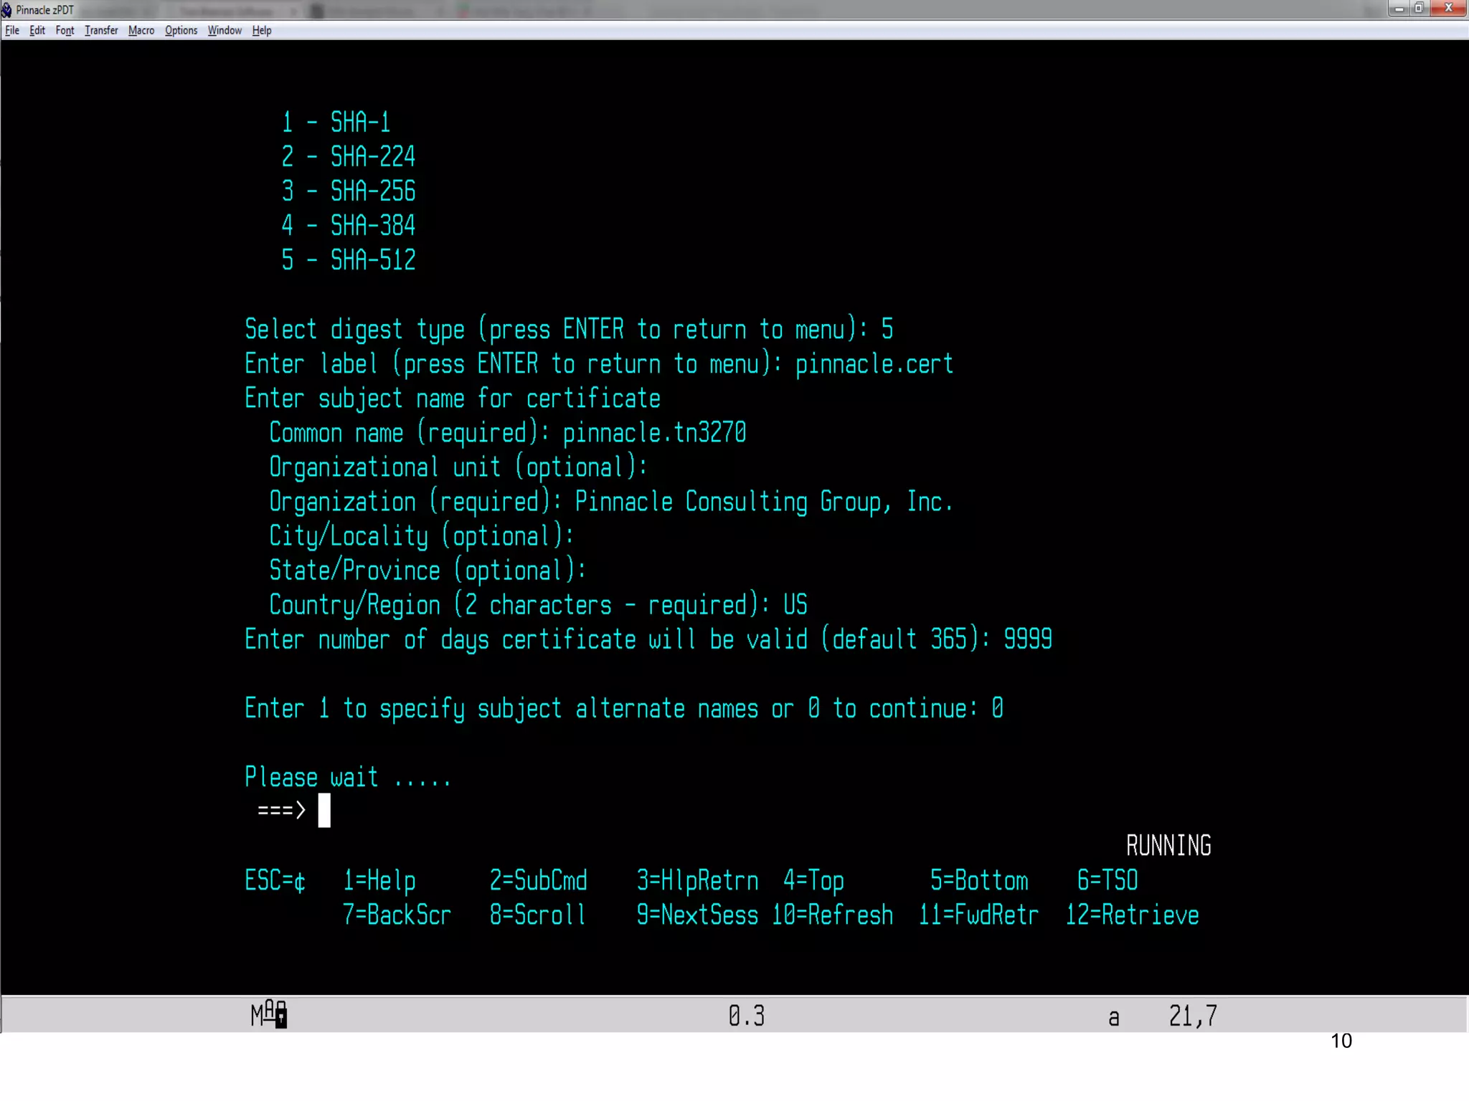Open the Help menu

(262, 30)
